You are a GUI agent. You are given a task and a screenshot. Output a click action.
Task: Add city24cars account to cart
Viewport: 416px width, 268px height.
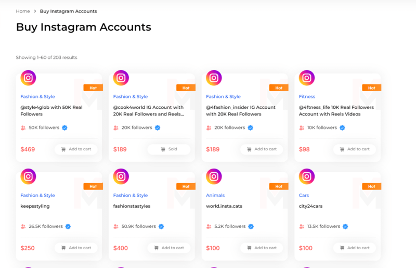click(x=354, y=248)
